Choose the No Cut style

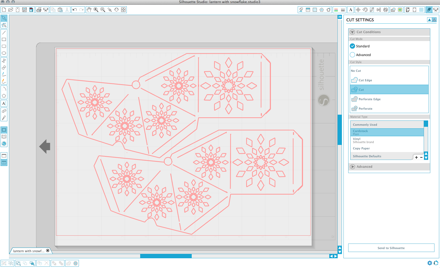(x=389, y=71)
